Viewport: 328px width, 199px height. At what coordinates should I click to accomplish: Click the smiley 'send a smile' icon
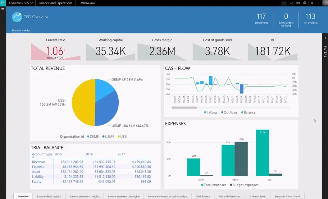click(x=305, y=3)
